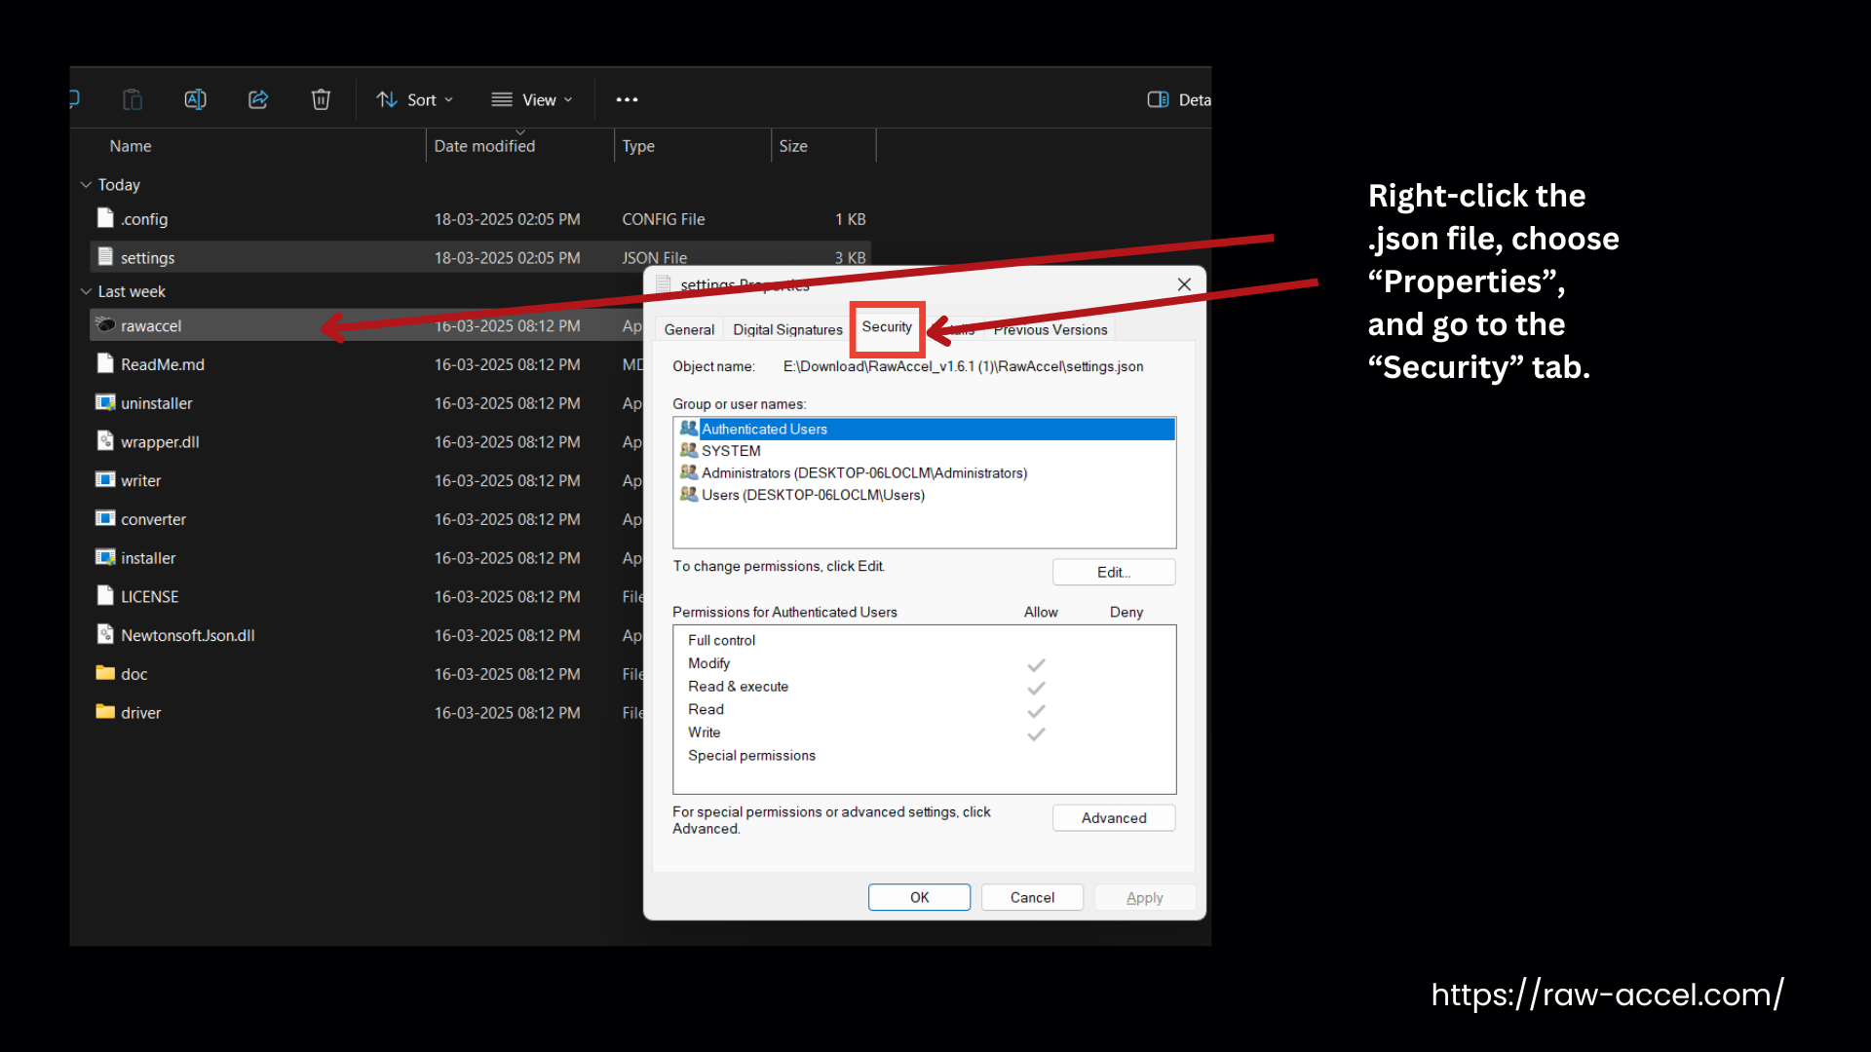The height and width of the screenshot is (1052, 1871).
Task: Switch to the Digital Signatures tab
Action: pos(787,329)
